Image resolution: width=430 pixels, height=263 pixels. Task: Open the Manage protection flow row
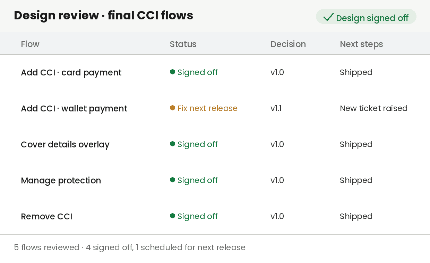(215, 180)
